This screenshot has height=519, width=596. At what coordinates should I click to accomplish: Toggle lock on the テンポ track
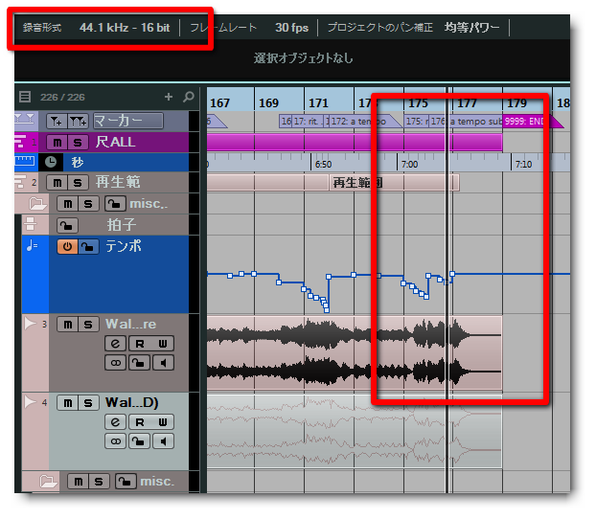[x=88, y=247]
